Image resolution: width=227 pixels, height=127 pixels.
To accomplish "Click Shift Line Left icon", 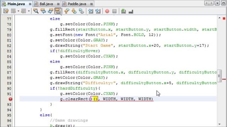I will coord(91,11).
